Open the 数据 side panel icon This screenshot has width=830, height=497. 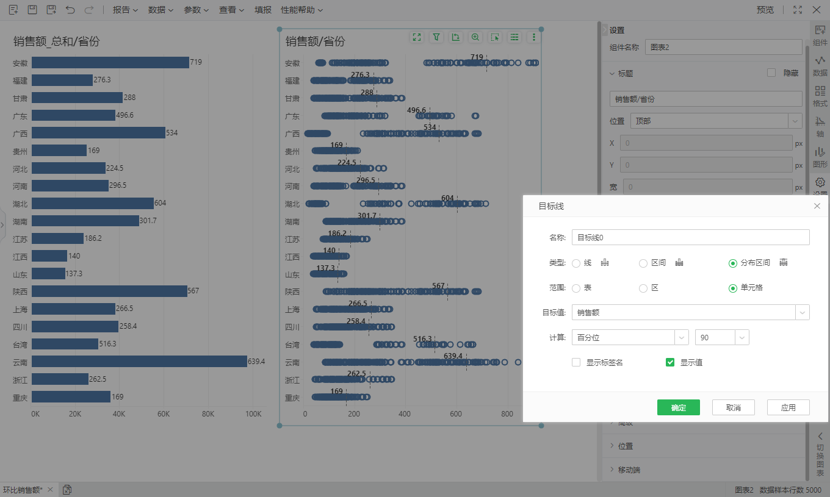[x=820, y=65]
